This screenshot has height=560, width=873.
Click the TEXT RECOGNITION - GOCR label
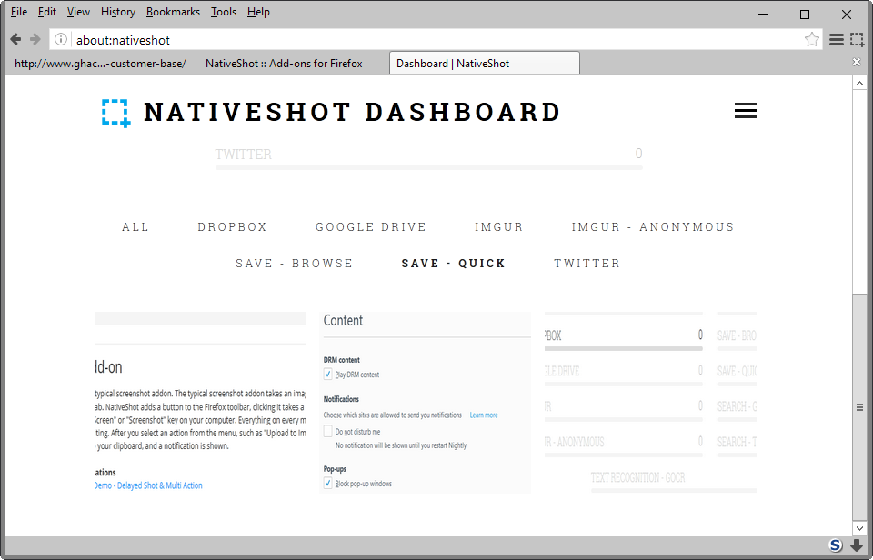(x=638, y=477)
